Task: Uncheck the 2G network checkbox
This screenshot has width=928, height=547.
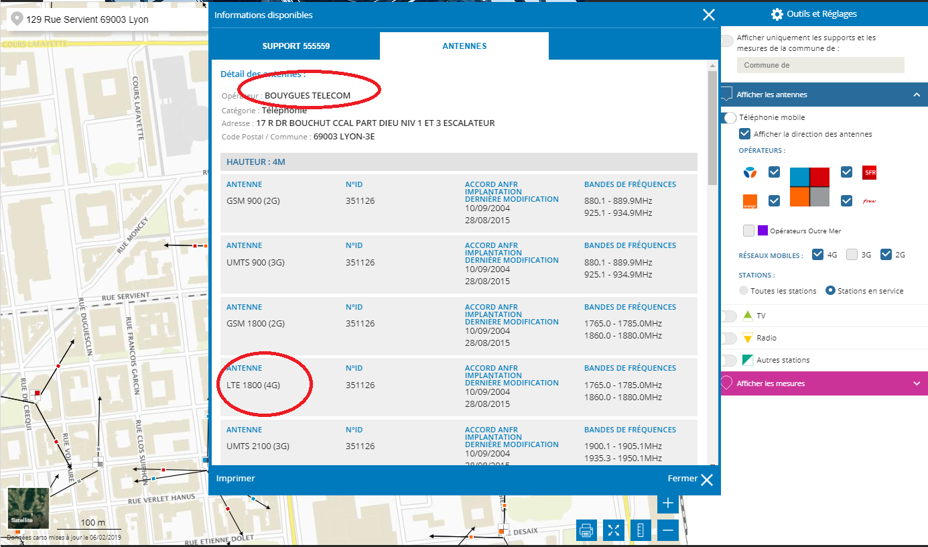Action: tap(886, 254)
